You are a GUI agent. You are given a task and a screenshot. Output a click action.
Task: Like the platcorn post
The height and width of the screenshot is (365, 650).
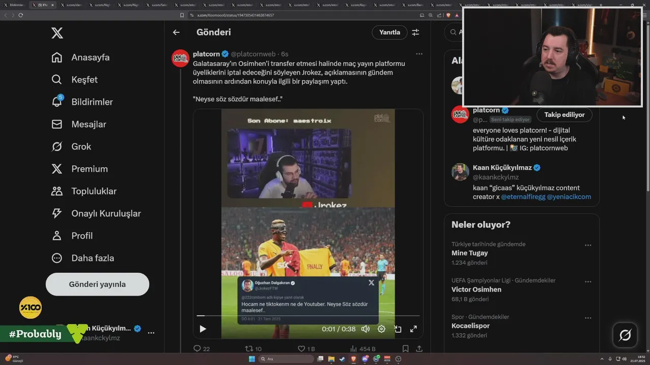[306, 349]
